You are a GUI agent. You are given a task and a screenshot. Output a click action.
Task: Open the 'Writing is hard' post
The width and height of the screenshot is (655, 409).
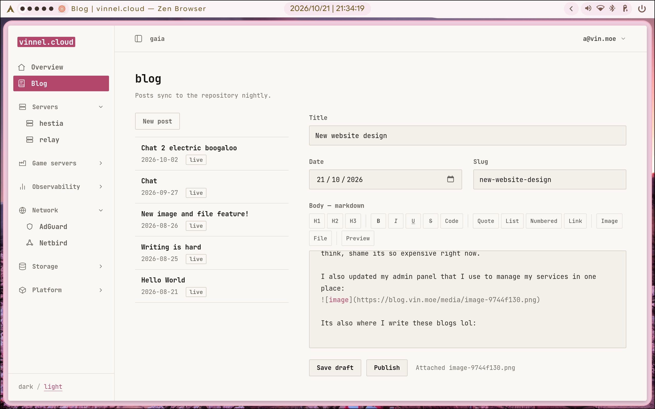tap(212, 253)
